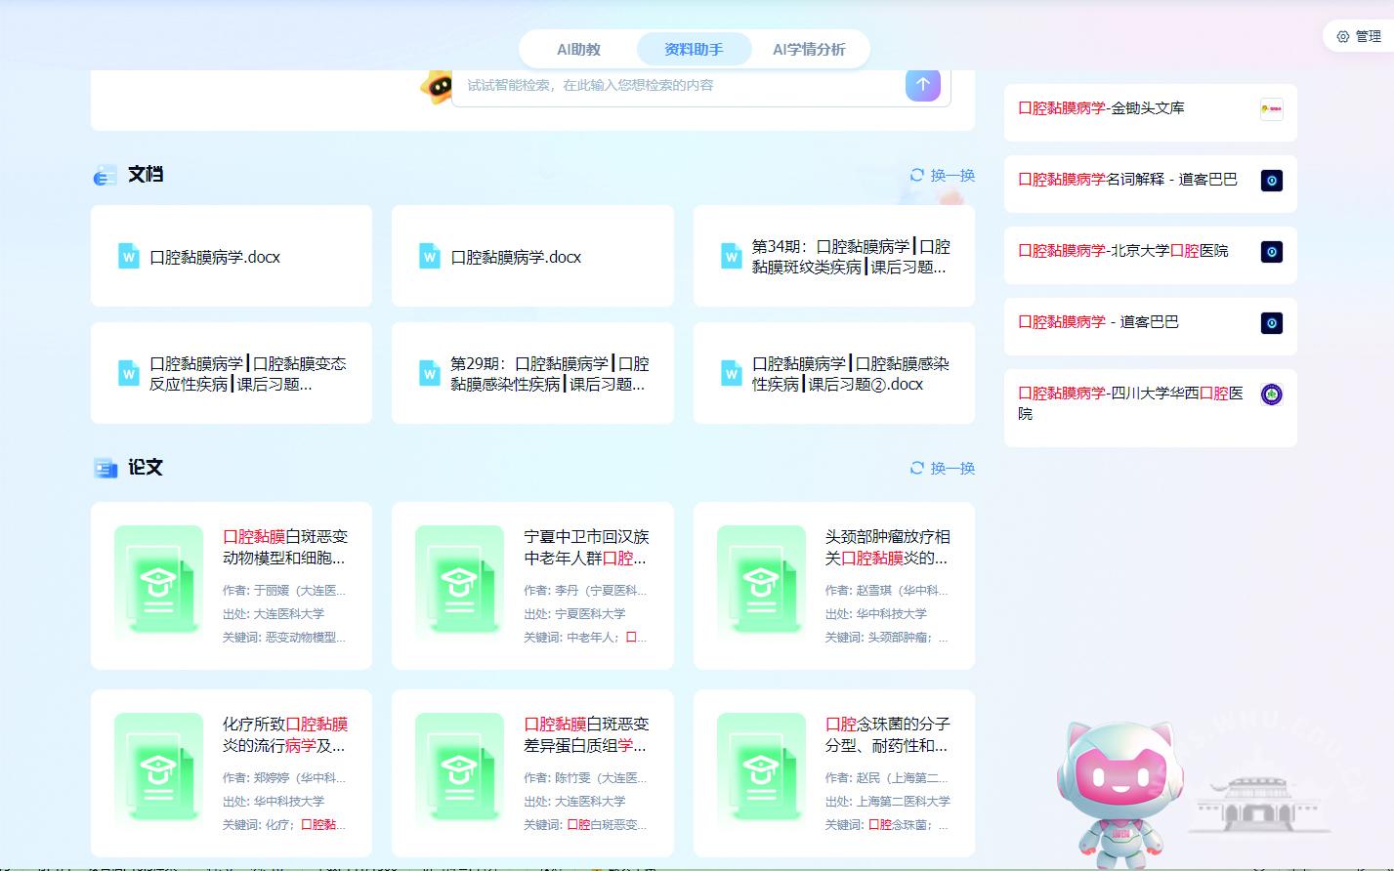Switch to the AI助教 tab

tap(578, 49)
